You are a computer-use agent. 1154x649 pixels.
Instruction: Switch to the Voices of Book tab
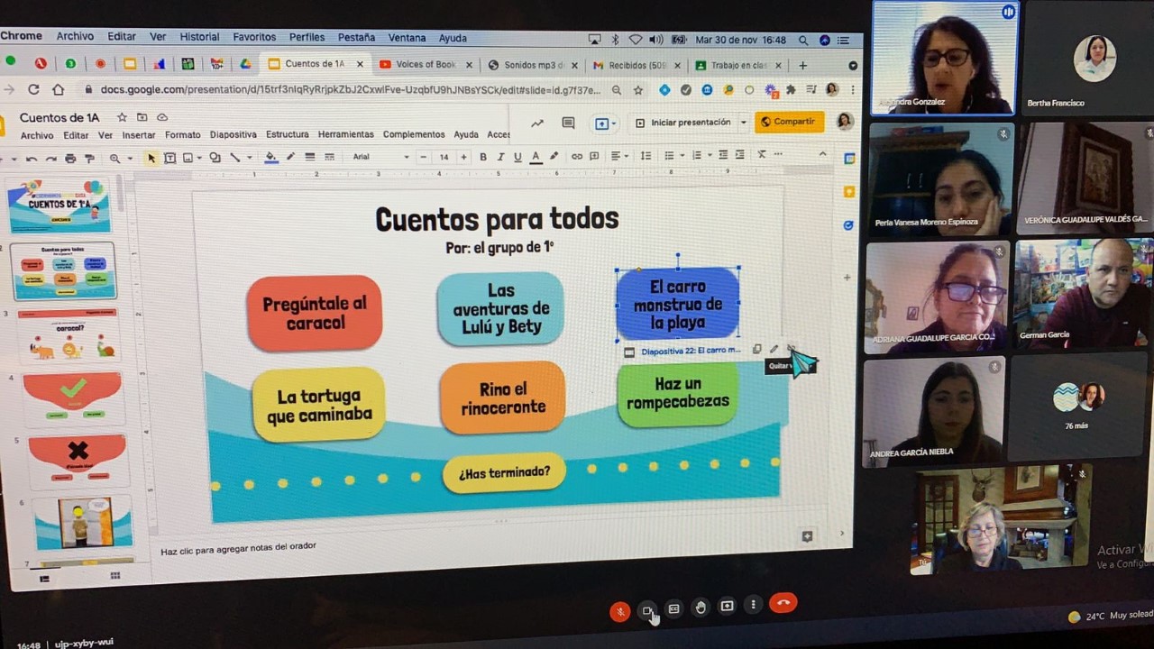[x=419, y=65]
